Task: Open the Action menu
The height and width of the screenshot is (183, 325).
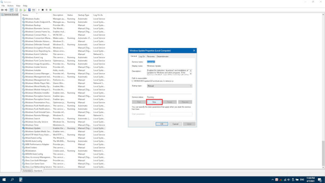Action: pos(10,6)
